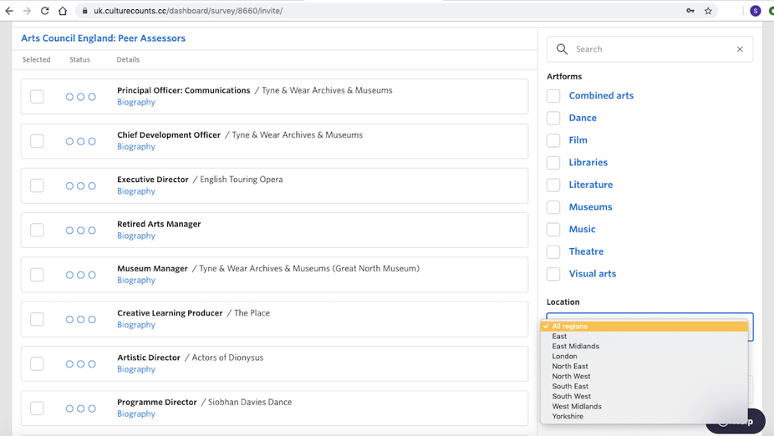
Task: Tick the Retired Arts Manager checkbox
Action: tap(37, 231)
